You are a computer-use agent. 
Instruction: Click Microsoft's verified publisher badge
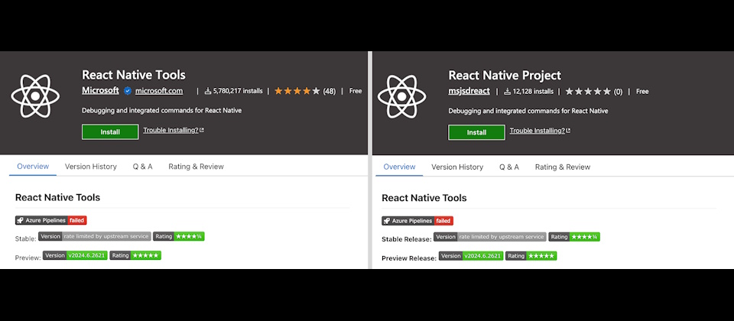point(128,91)
